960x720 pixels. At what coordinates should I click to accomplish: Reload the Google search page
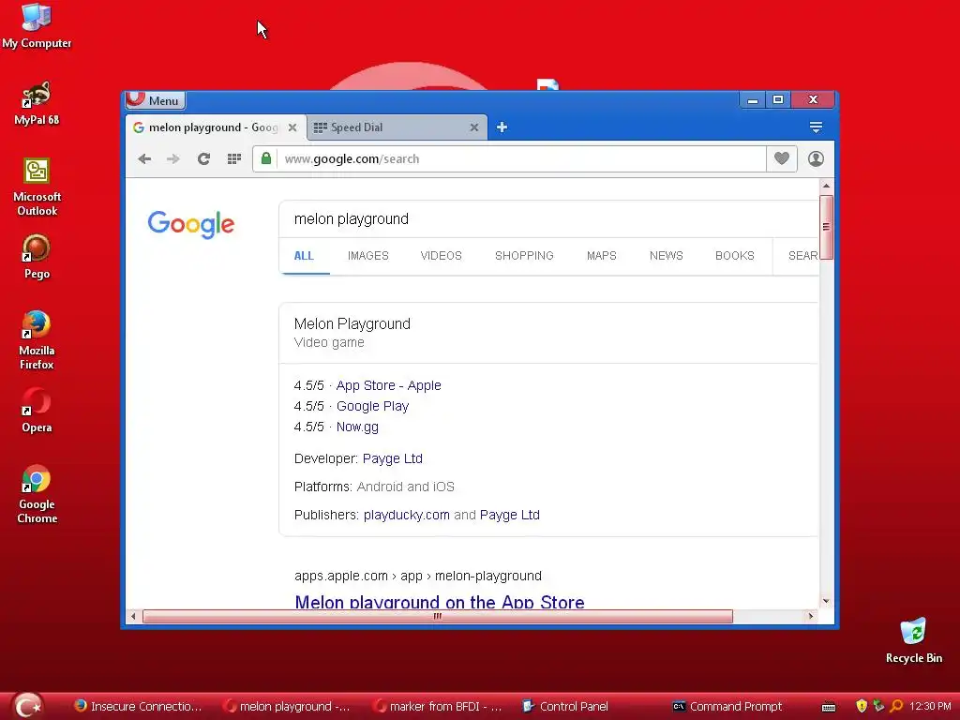tap(203, 159)
